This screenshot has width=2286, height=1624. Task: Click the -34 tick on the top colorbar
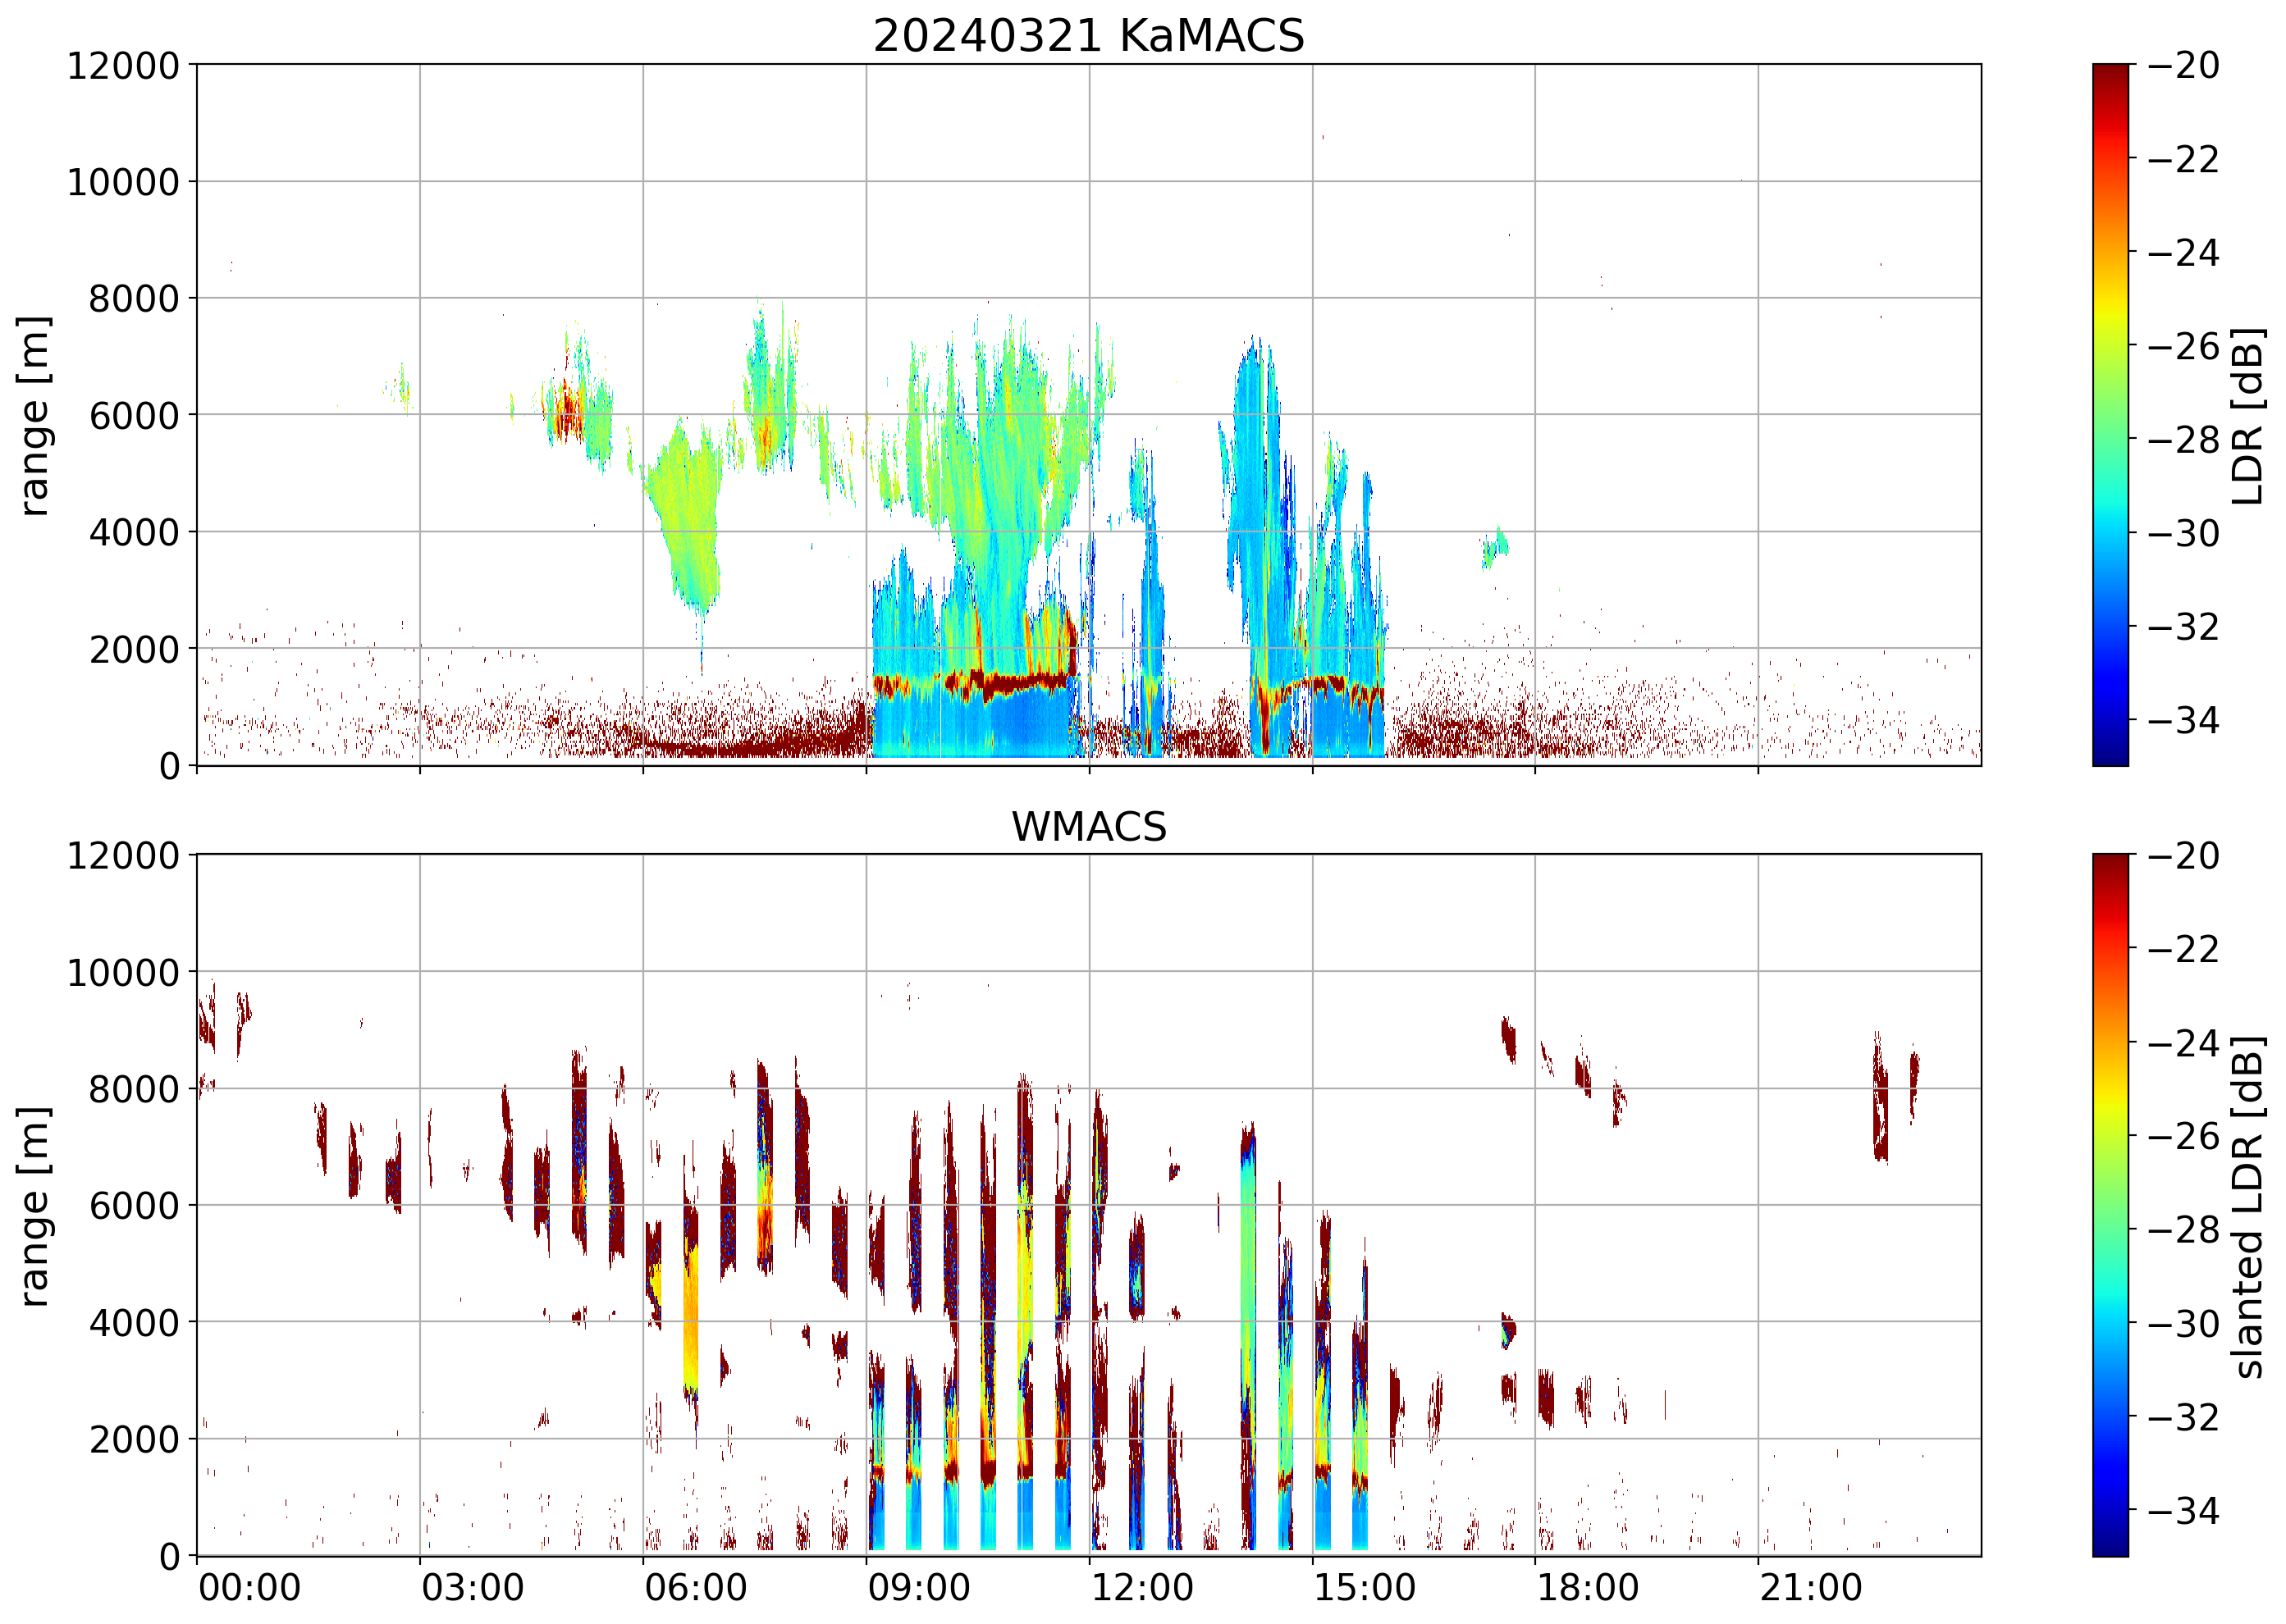tap(2183, 720)
